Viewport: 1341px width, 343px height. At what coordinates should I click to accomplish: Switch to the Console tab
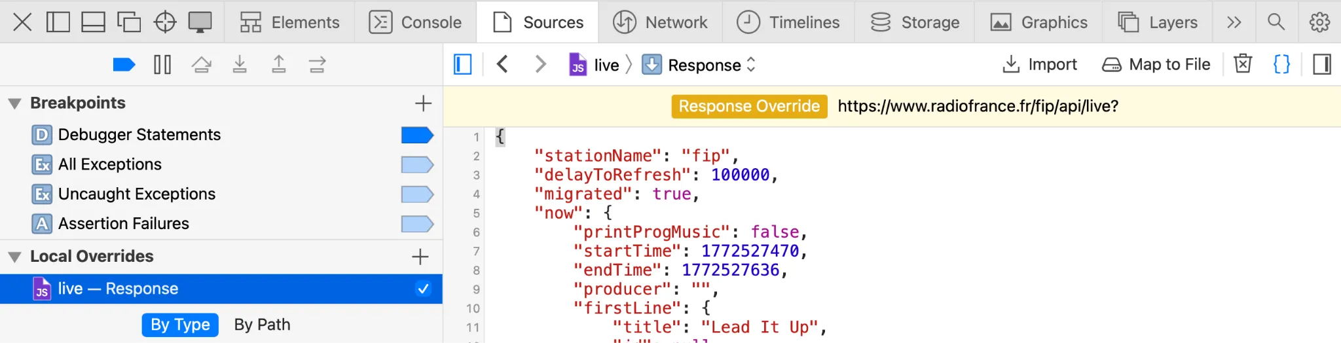416,22
